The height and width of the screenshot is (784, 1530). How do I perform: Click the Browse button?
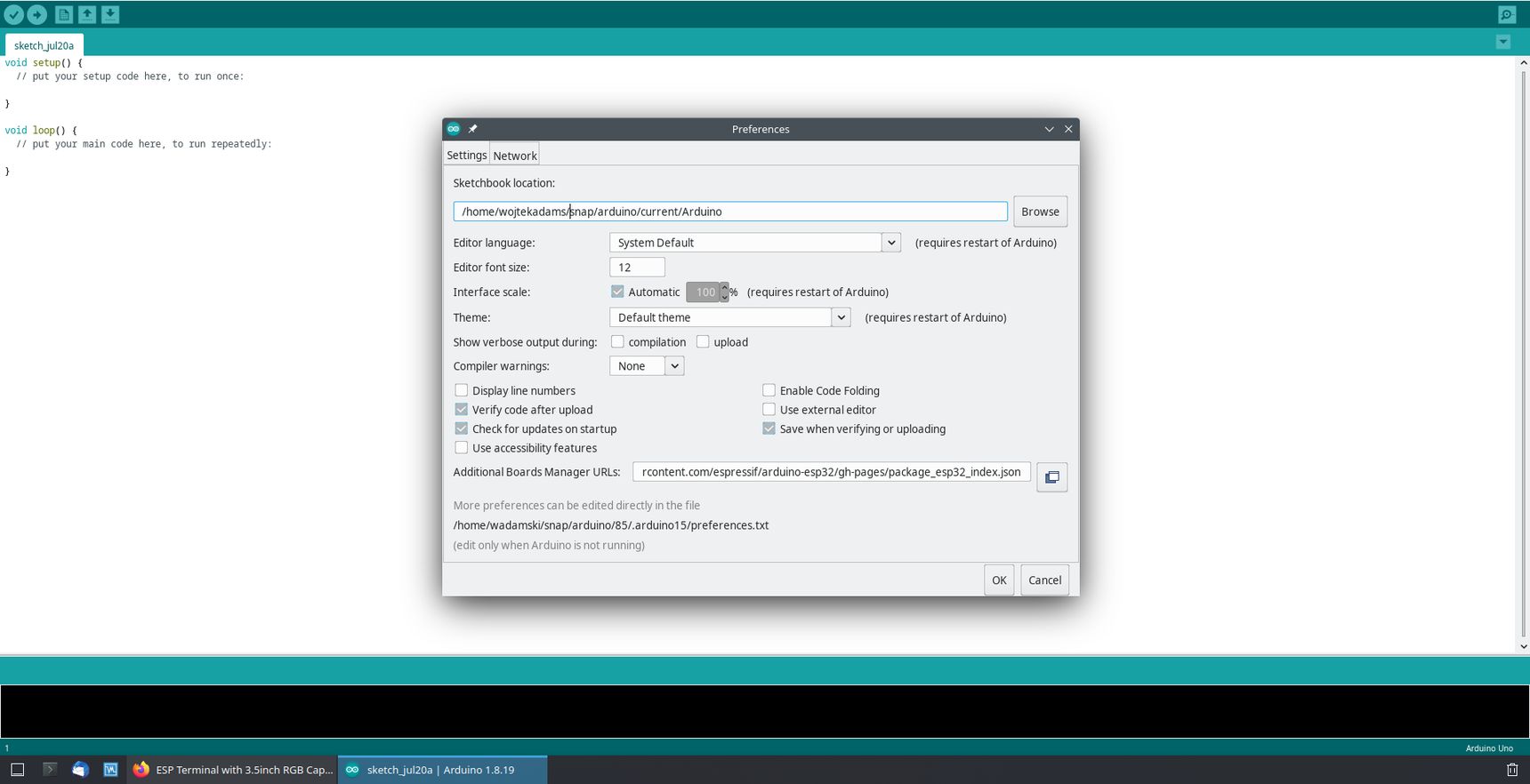[x=1040, y=212]
